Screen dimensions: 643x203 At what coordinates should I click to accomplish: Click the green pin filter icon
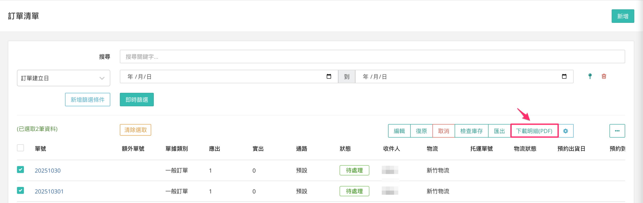point(590,76)
